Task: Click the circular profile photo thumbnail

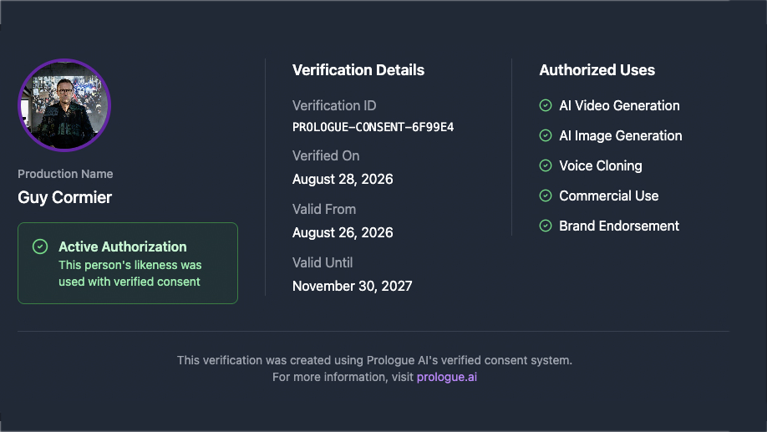Action: 64,105
